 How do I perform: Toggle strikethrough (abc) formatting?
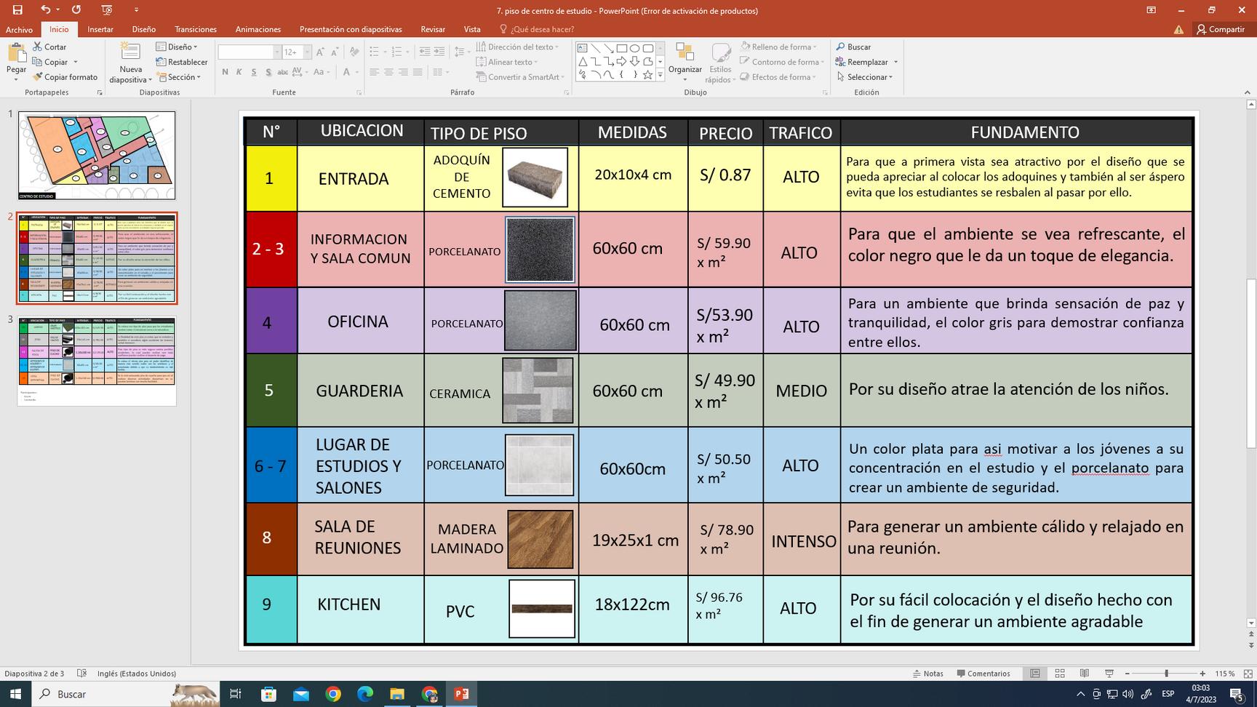click(283, 72)
